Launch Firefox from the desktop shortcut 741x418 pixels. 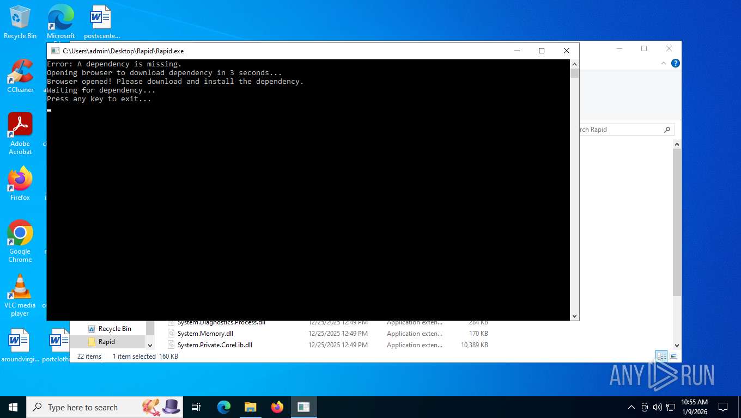pos(20,184)
